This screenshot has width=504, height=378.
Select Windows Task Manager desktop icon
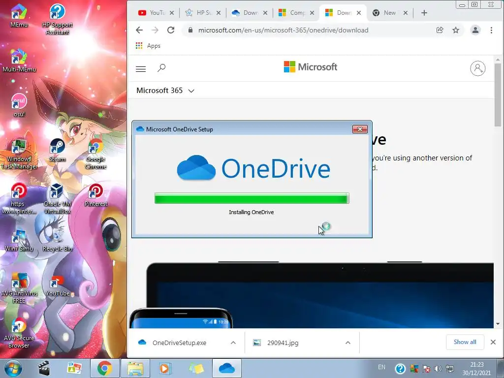click(x=19, y=154)
